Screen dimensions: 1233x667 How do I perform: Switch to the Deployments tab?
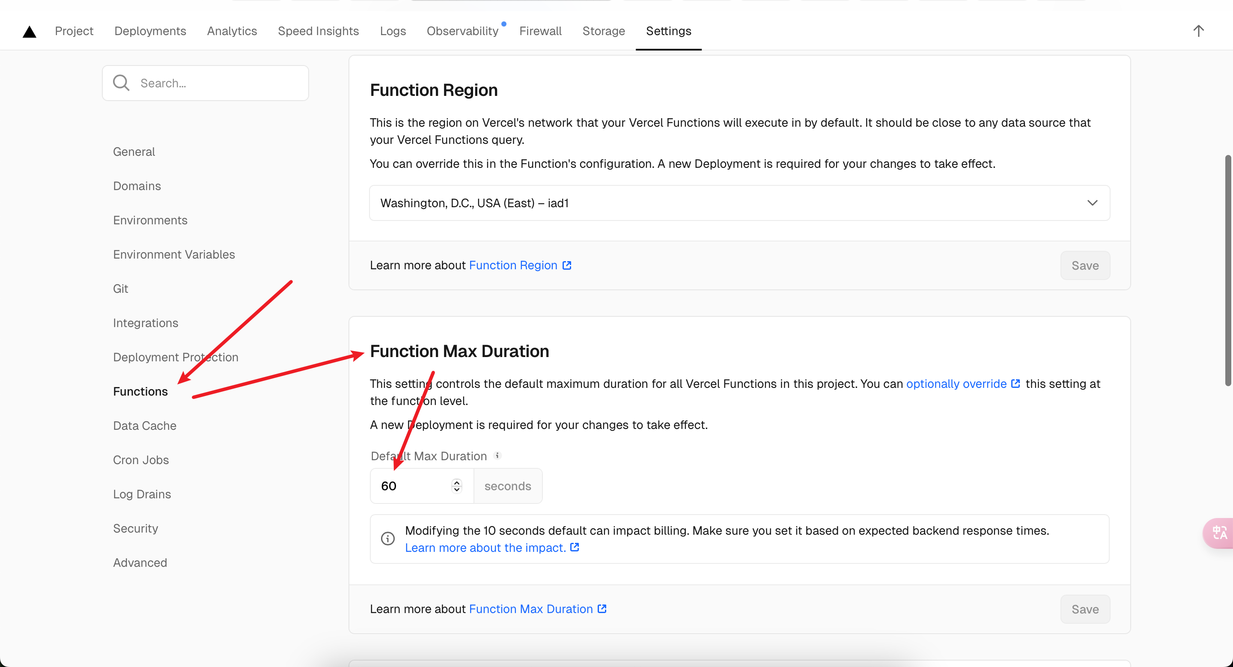point(150,31)
